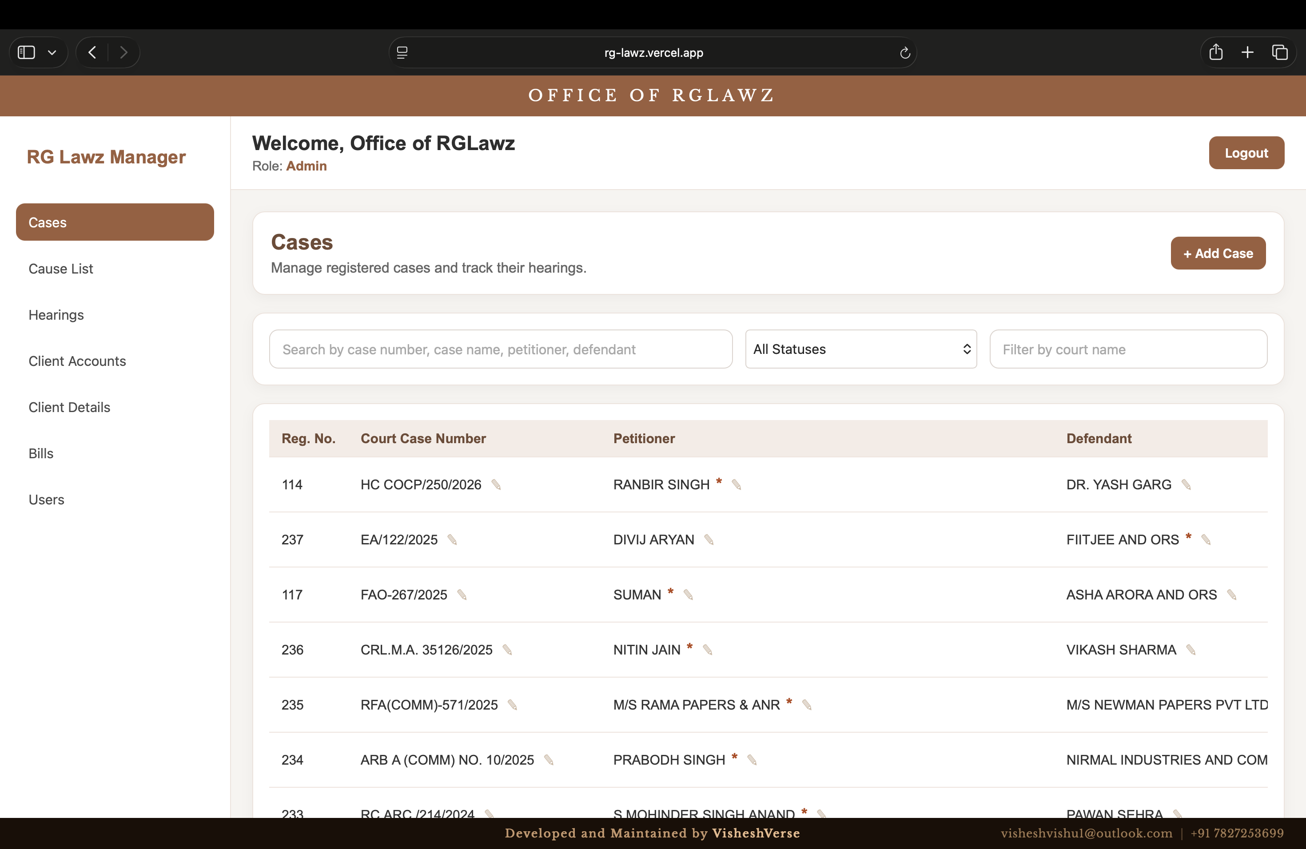
Task: Select registration number 234 cell
Action: [292, 760]
